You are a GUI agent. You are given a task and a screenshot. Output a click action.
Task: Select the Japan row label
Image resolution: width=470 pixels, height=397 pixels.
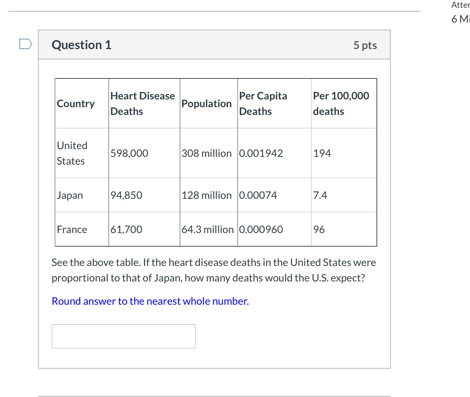point(70,195)
